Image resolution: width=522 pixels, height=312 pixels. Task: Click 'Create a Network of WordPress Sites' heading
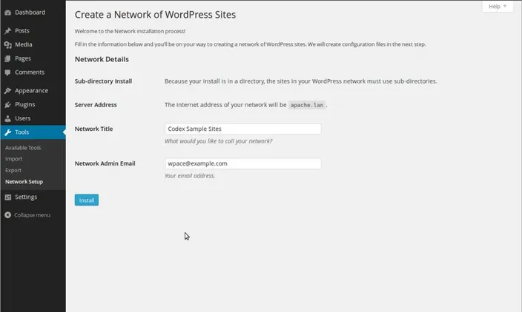pos(155,15)
